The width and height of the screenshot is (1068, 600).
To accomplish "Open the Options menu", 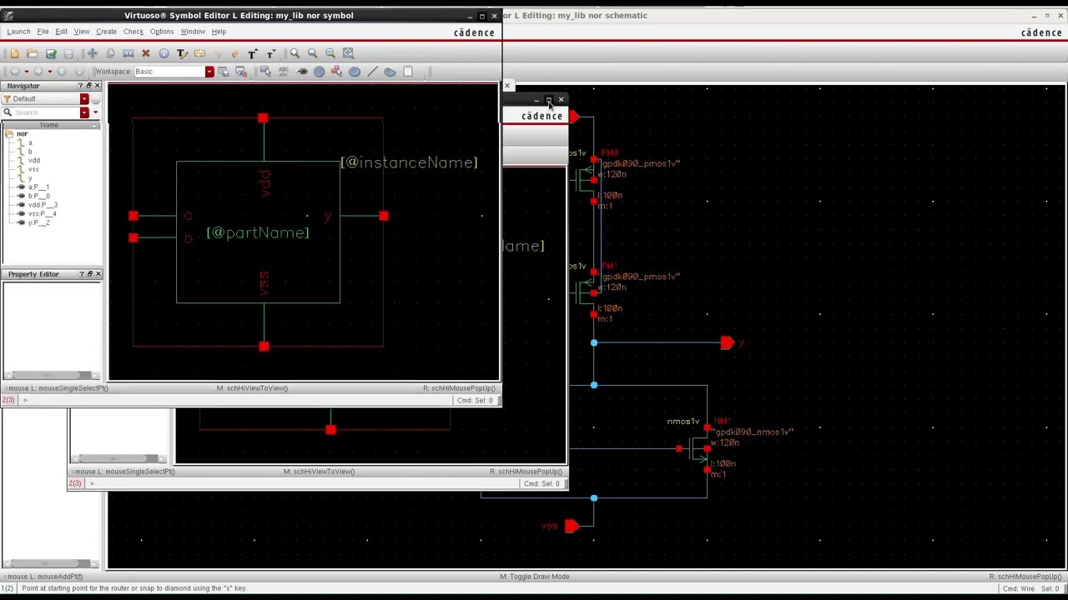I will 162,32.
